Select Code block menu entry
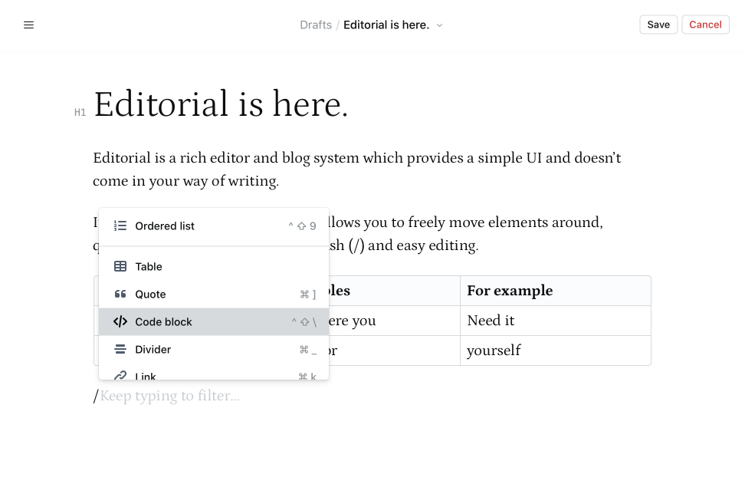The image size is (745, 484). (214, 322)
